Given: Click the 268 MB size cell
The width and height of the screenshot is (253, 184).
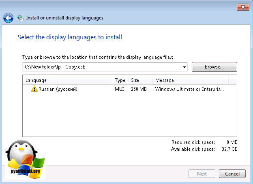Looking at the screenshot, I should tap(139, 89).
